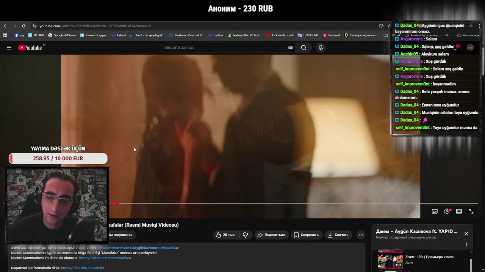Open the three-dot more actions menu
This screenshot has width=485, height=272.
pos(361,235)
